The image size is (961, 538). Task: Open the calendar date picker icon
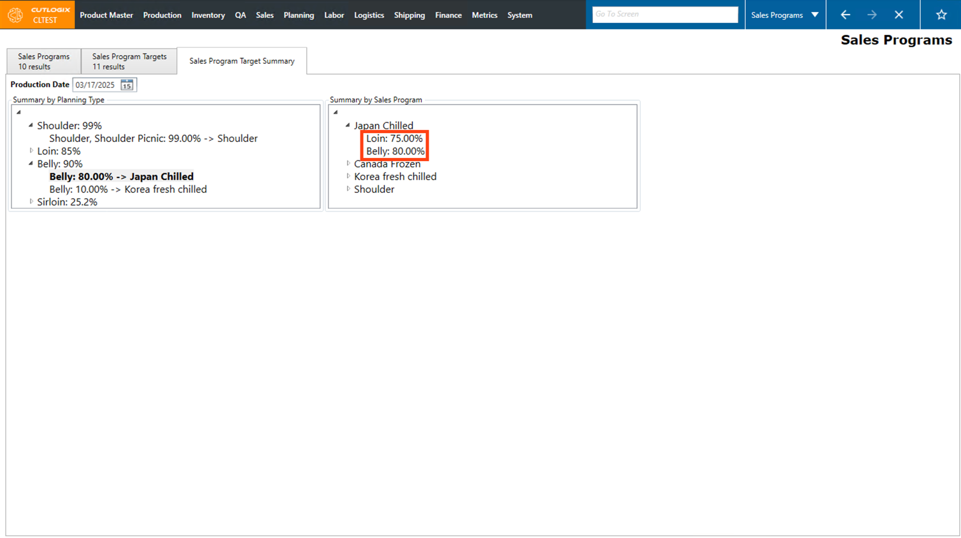coord(127,85)
